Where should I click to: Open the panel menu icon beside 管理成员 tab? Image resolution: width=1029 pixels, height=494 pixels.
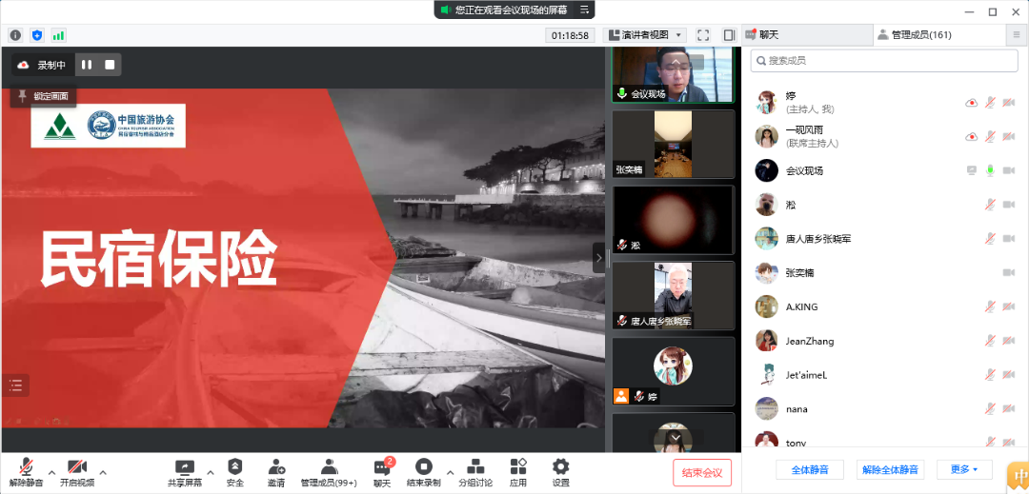(1017, 35)
